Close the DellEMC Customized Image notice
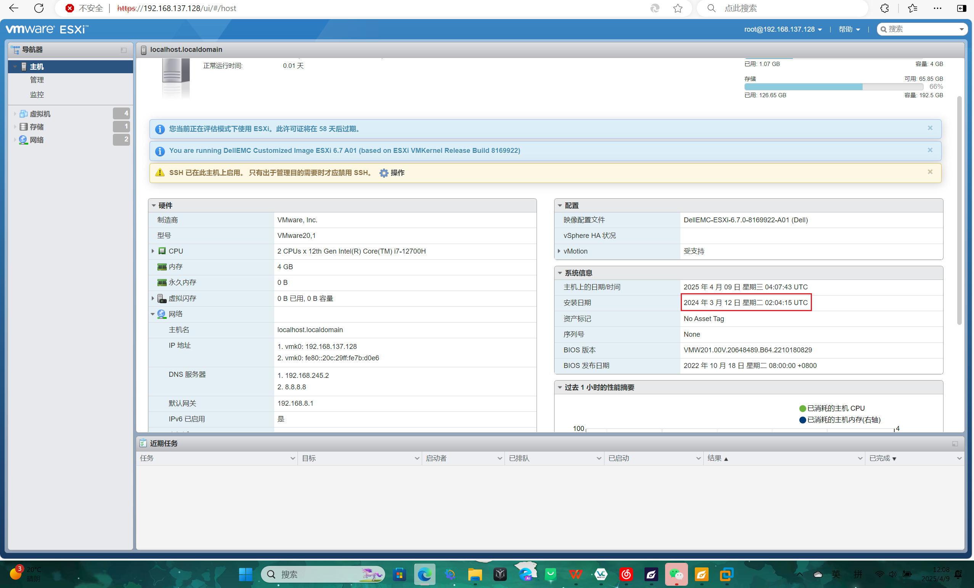This screenshot has width=974, height=588. pyautogui.click(x=930, y=150)
